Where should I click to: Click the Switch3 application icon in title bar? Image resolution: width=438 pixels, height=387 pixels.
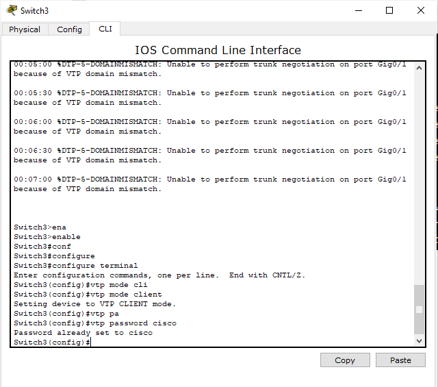(x=12, y=10)
